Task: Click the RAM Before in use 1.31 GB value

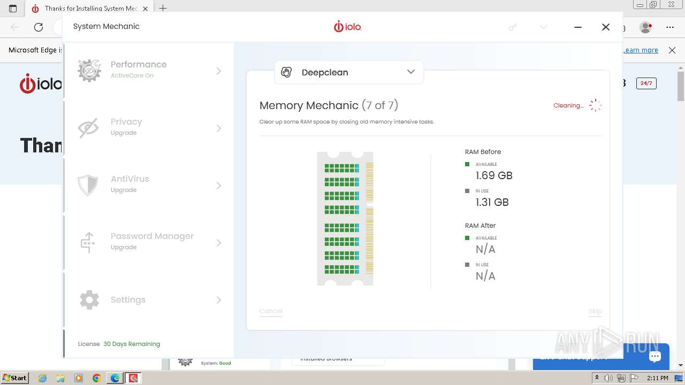Action: pyautogui.click(x=492, y=202)
